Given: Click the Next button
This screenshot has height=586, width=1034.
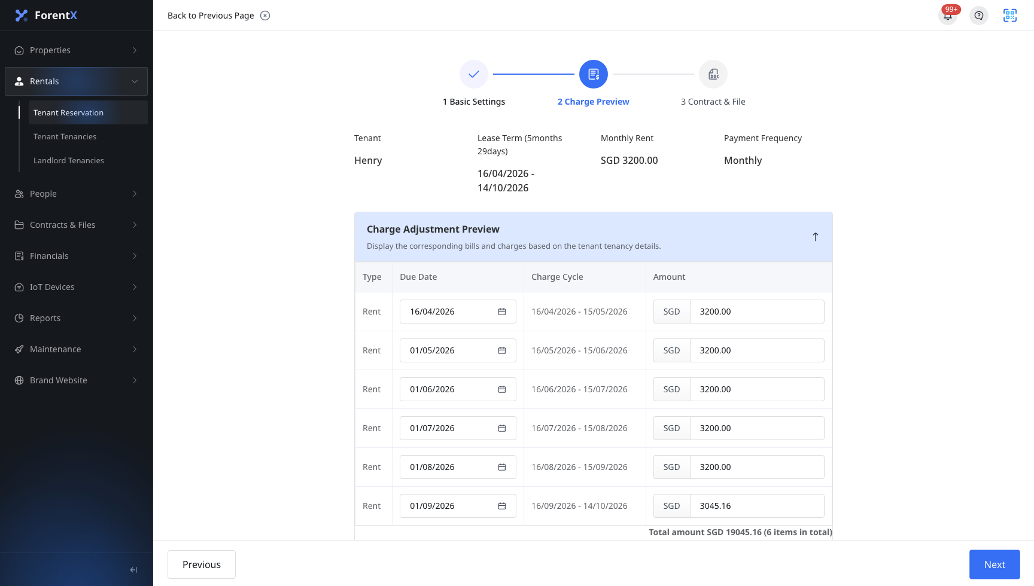Looking at the screenshot, I should click(995, 564).
